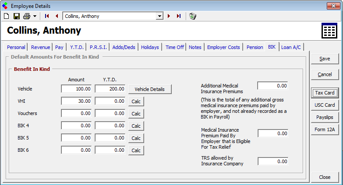This screenshot has height=185, width=343.
Task: Jump to the last employee record
Action: point(179,16)
